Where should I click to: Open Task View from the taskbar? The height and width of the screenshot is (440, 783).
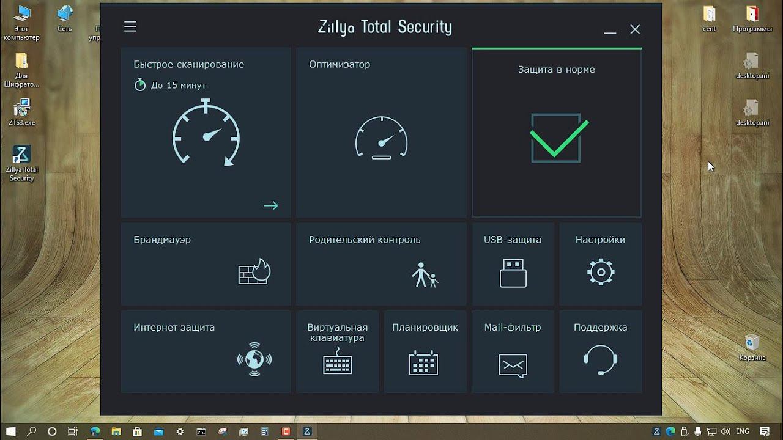[72, 431]
